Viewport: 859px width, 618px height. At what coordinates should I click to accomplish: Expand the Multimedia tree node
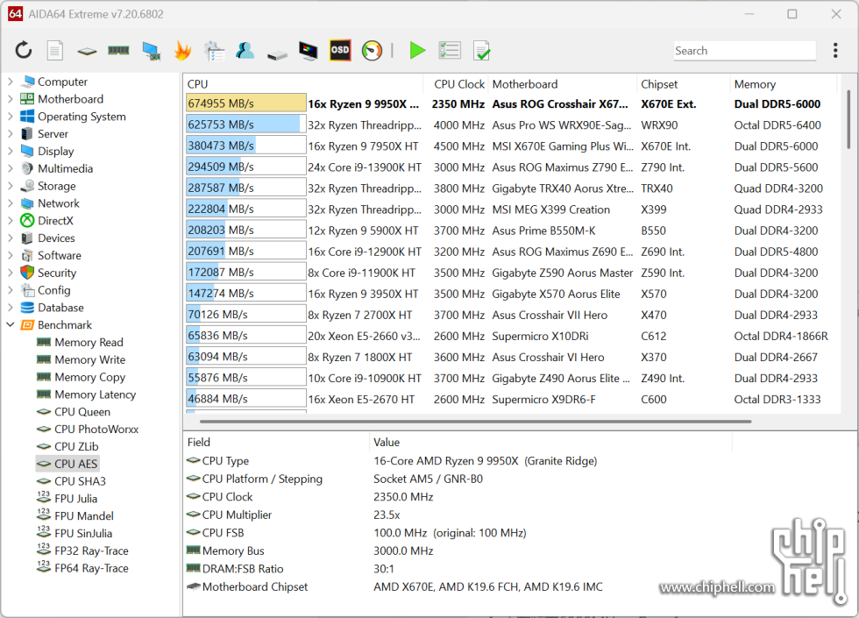[10, 168]
